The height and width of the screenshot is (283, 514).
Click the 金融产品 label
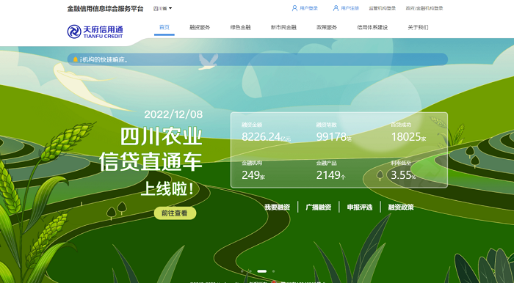tap(327, 163)
